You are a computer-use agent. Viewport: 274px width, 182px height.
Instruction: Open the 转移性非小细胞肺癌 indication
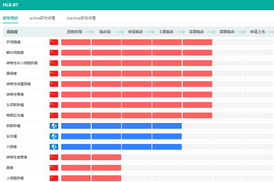(x=22, y=63)
